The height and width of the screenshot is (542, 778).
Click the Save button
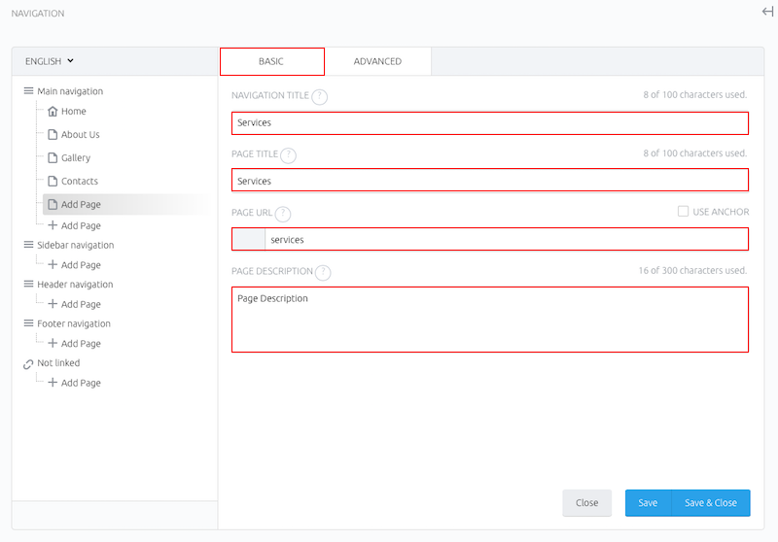tap(648, 503)
